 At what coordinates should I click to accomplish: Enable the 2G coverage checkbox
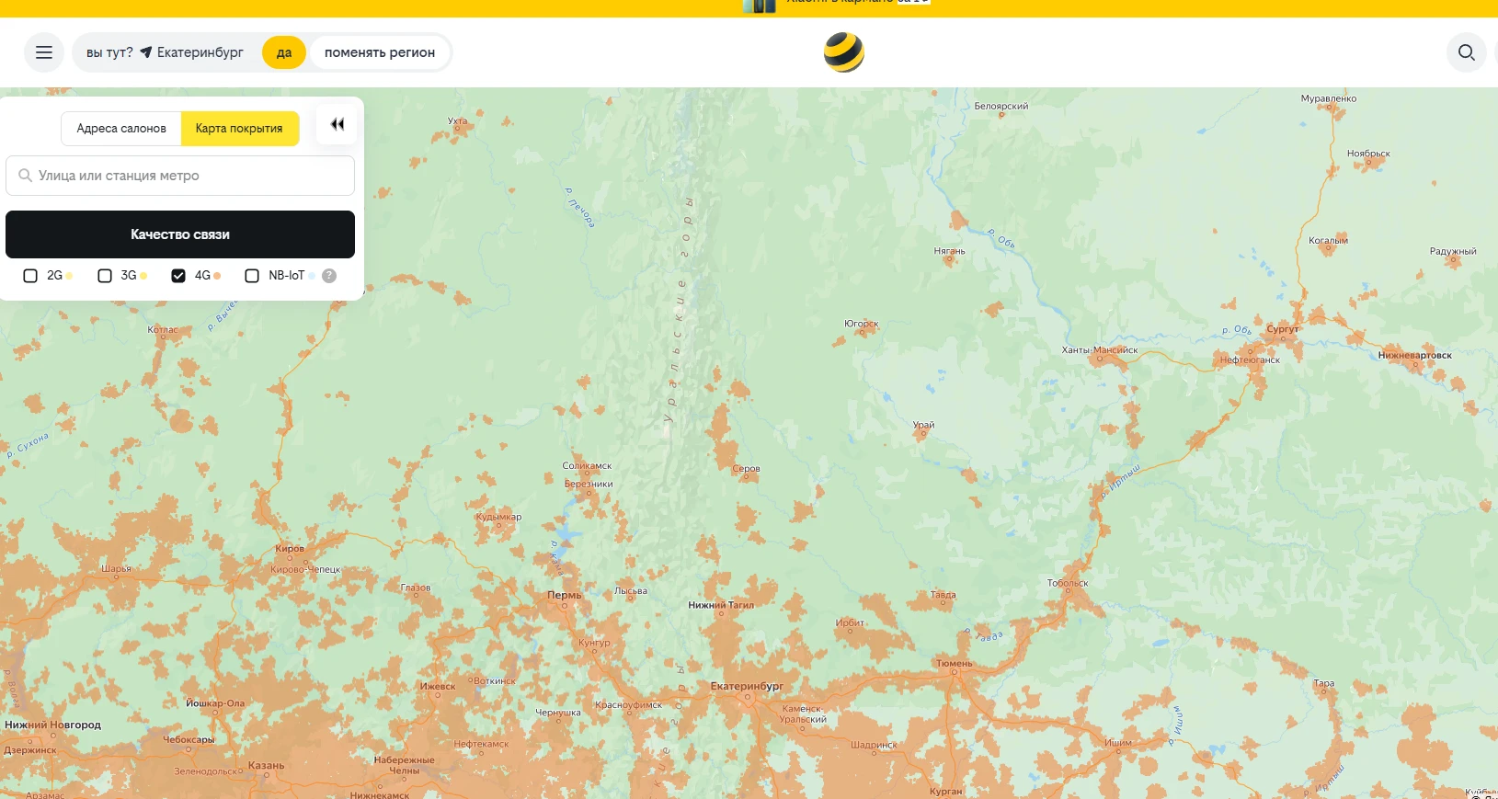click(x=30, y=276)
